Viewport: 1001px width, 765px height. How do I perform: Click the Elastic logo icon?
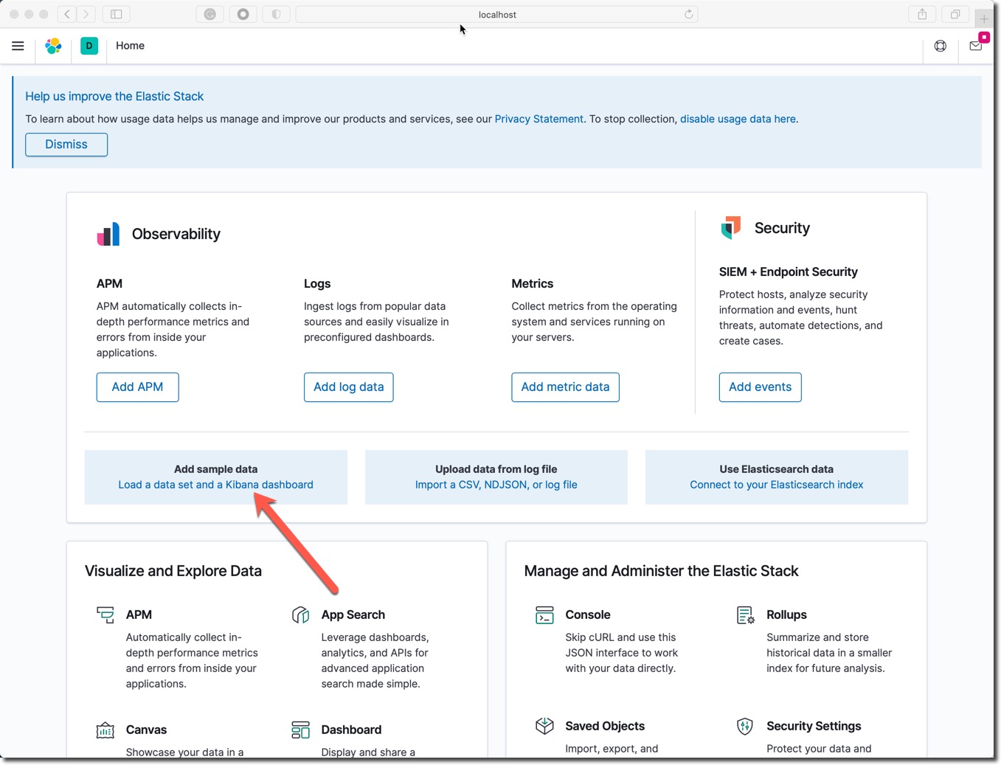coord(53,46)
